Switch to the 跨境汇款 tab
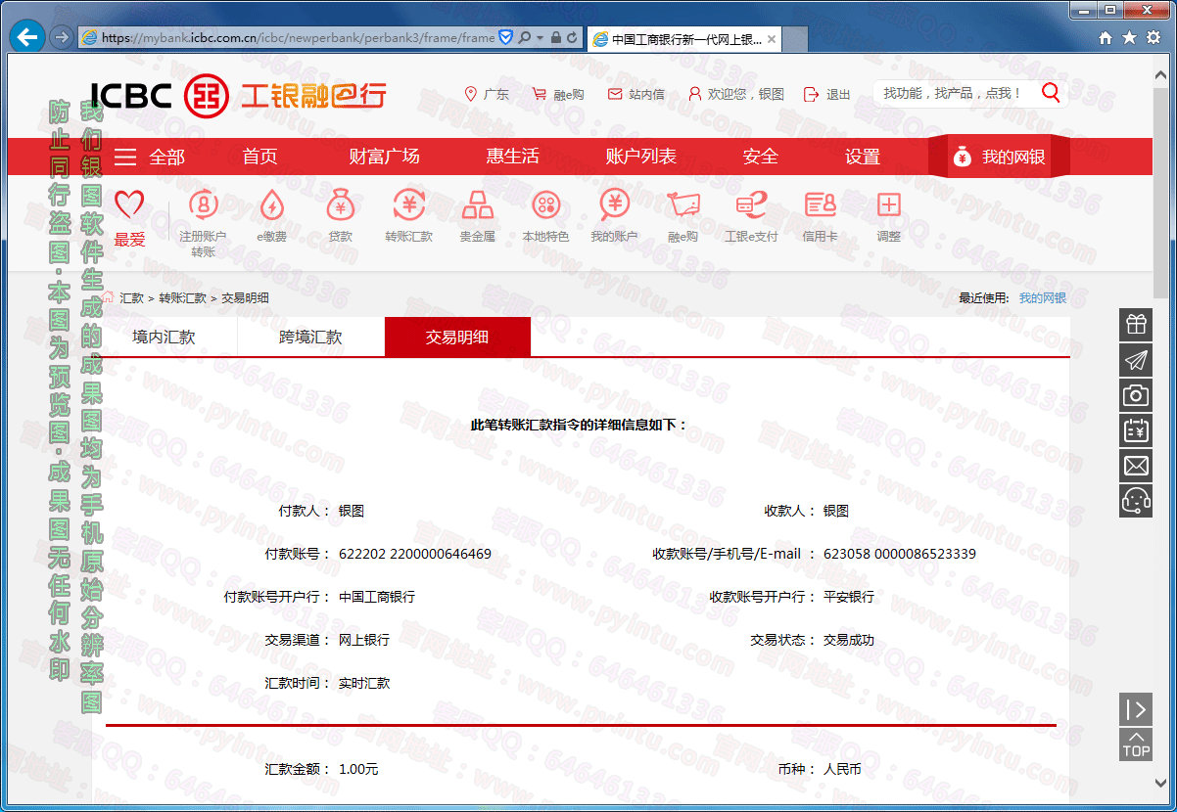 click(x=310, y=338)
